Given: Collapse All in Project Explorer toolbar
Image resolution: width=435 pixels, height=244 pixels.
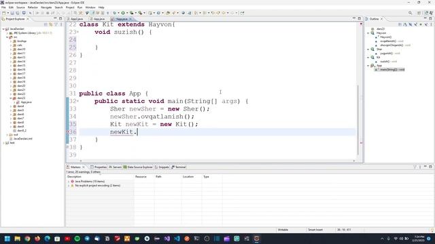Looking at the screenshot, I should coord(46,24).
